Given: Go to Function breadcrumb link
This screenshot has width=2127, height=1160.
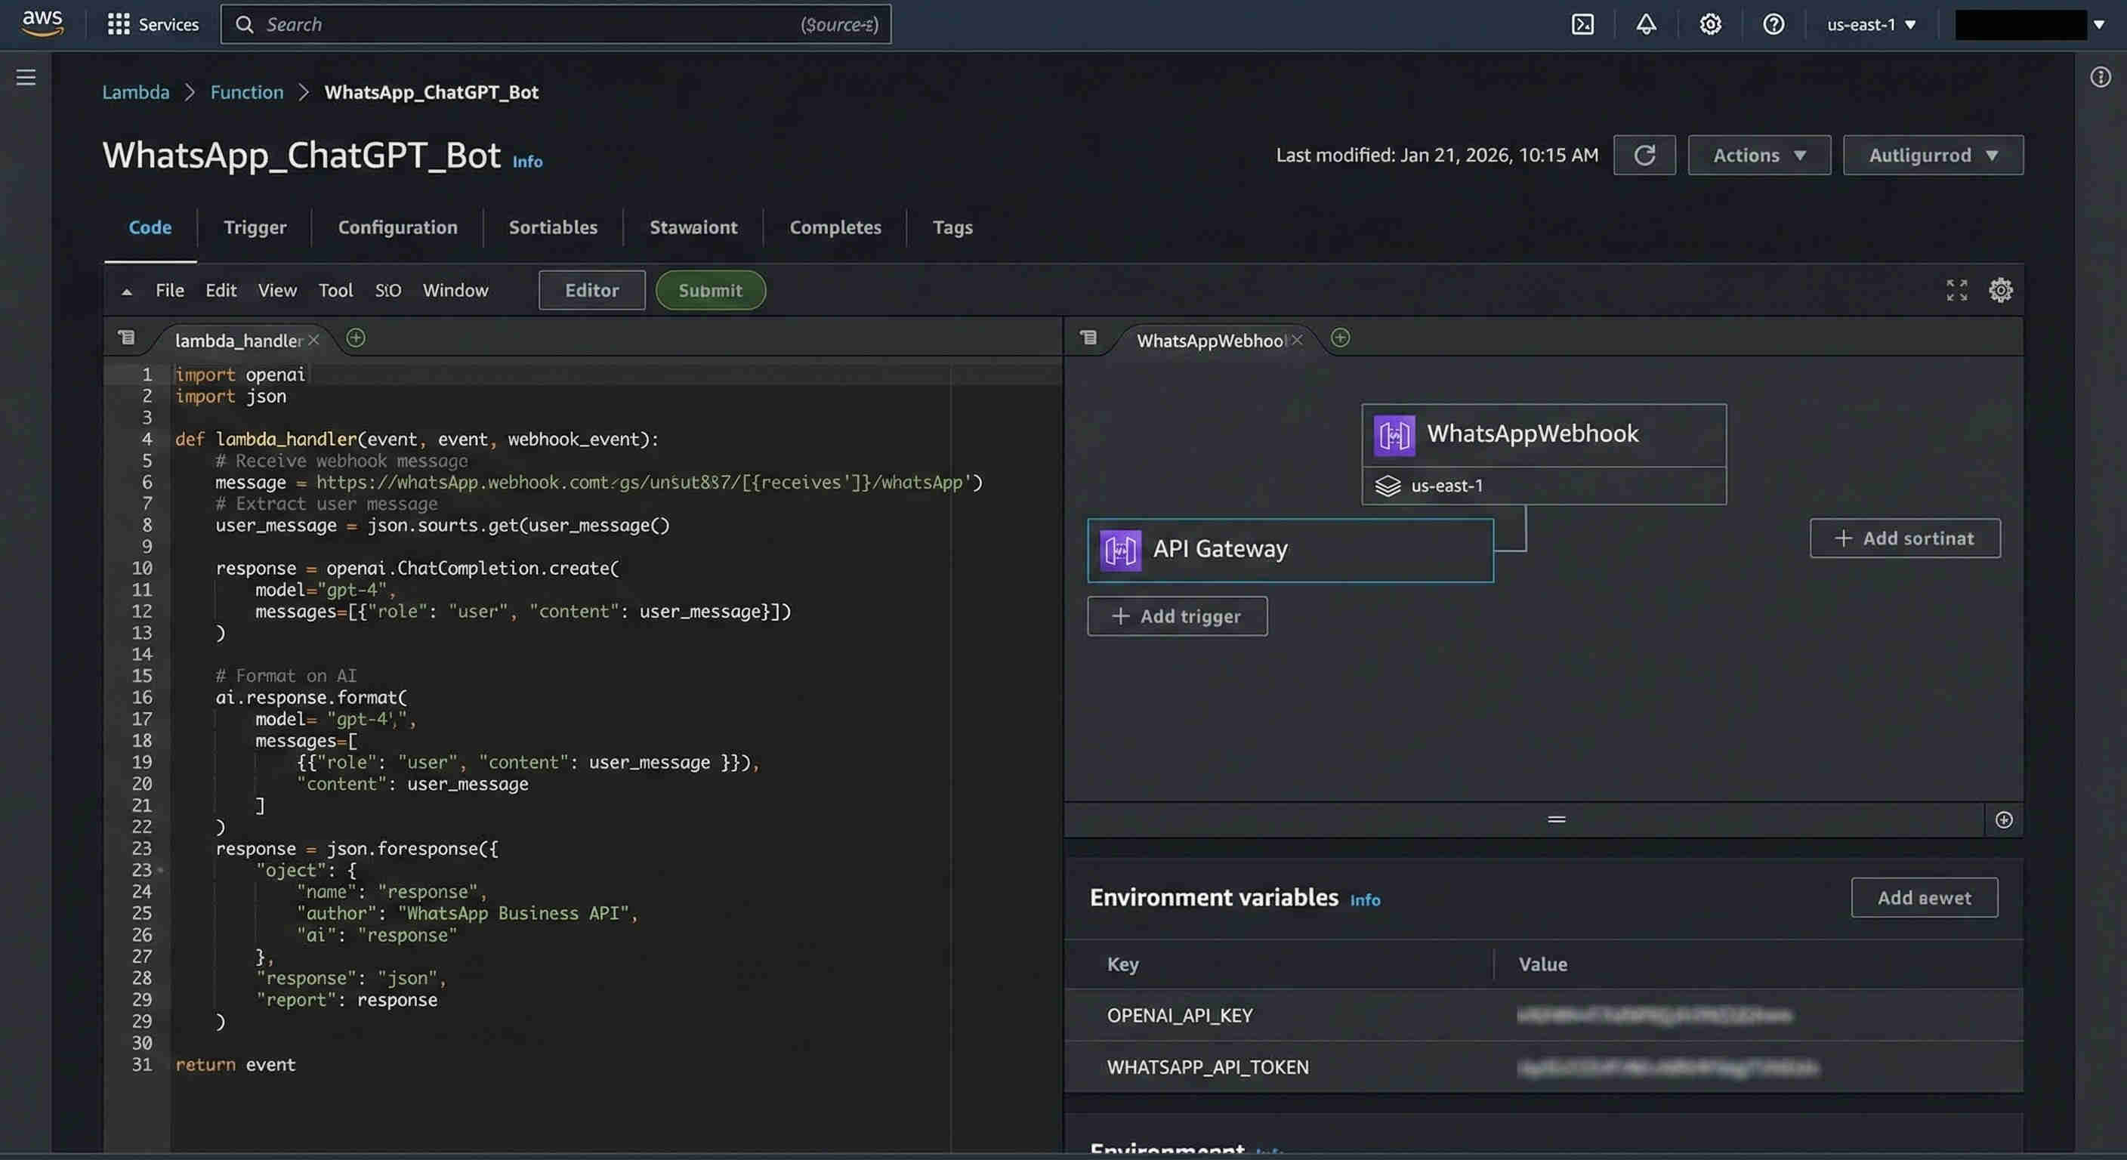Looking at the screenshot, I should (246, 91).
